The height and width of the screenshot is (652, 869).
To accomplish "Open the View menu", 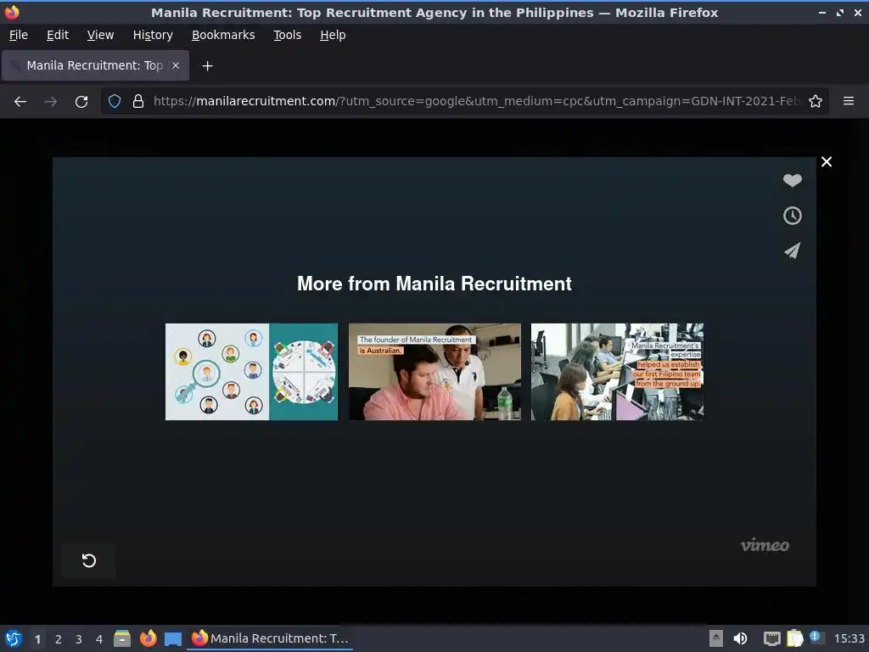I will click(100, 35).
